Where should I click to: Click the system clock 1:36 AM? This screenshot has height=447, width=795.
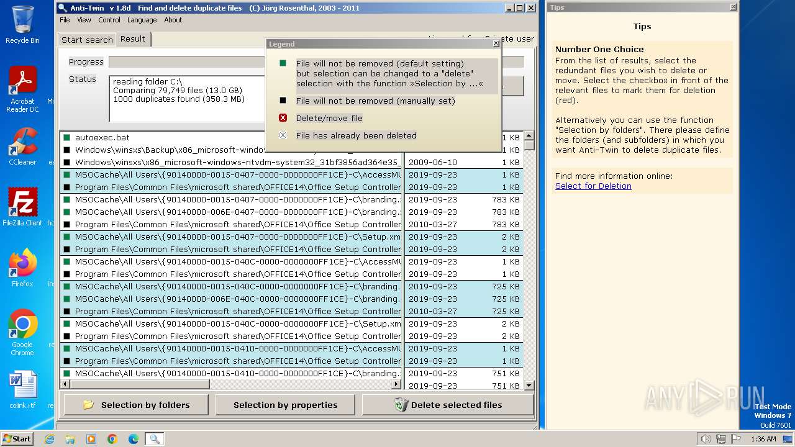tap(763, 439)
